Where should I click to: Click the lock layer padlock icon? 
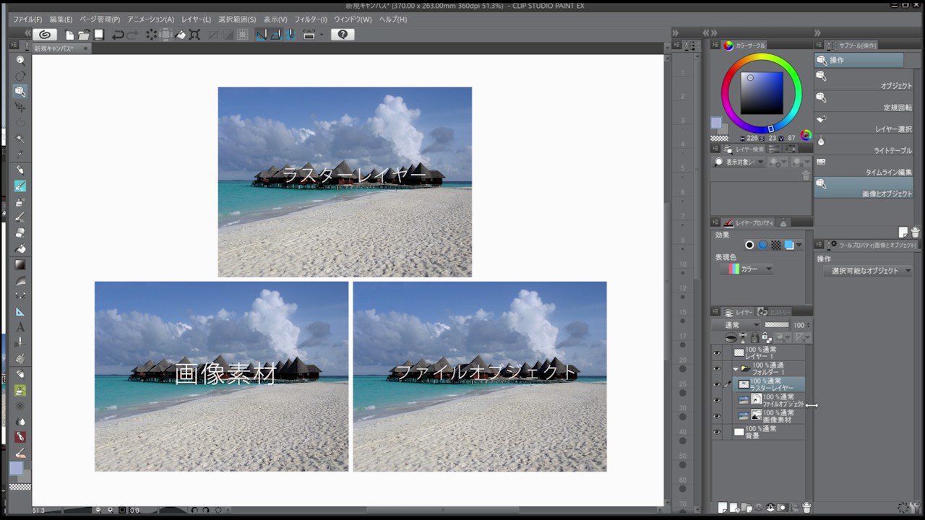(754, 338)
